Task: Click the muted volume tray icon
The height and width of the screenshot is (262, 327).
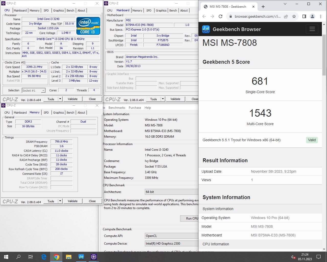Action: (293, 257)
